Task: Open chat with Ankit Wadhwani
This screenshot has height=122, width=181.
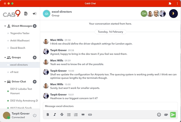Action: point(20,40)
